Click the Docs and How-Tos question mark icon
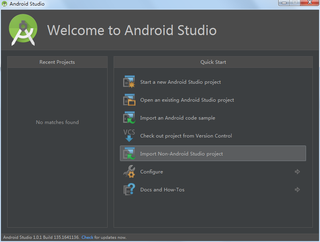Viewport: 320px width, 242px height. 129,189
